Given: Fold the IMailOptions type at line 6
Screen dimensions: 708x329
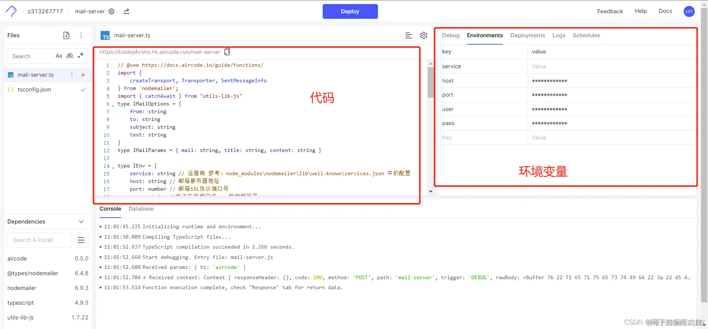Looking at the screenshot, I should (x=113, y=105).
